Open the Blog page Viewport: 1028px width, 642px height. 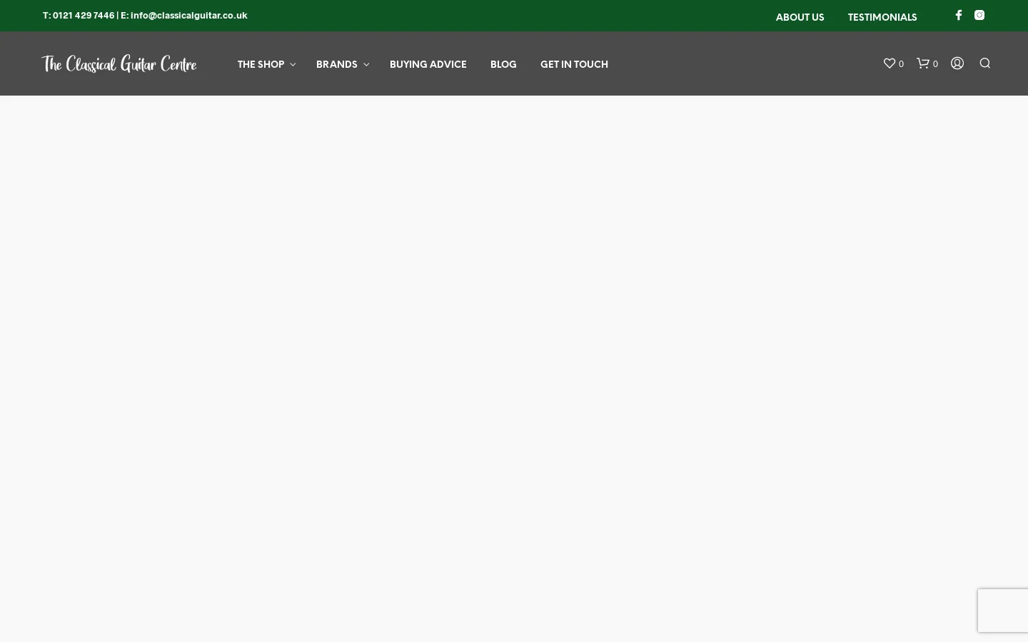click(503, 65)
